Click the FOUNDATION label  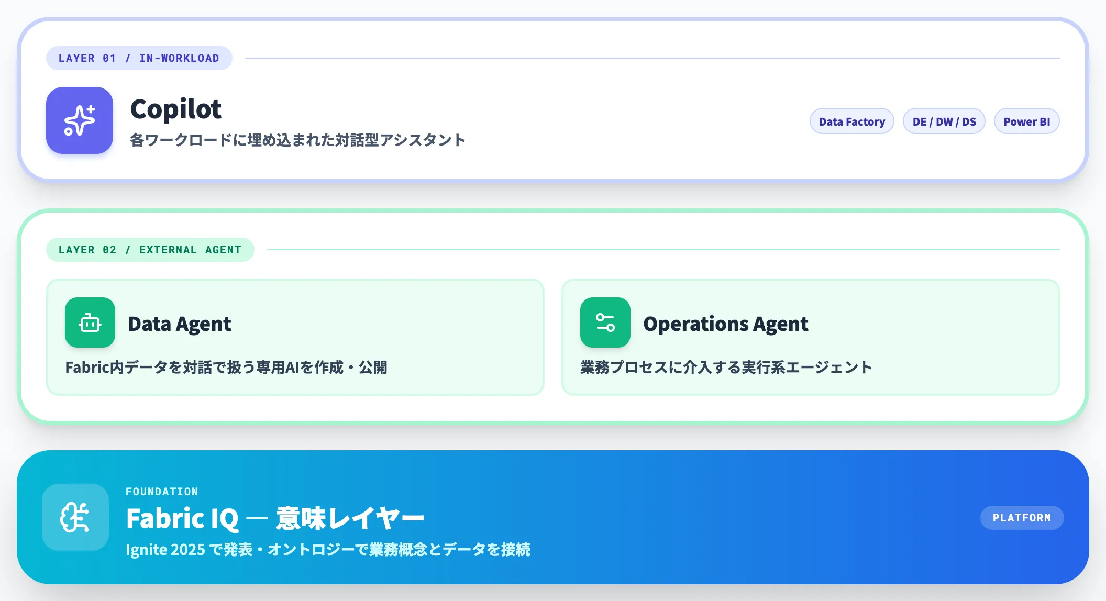162,492
